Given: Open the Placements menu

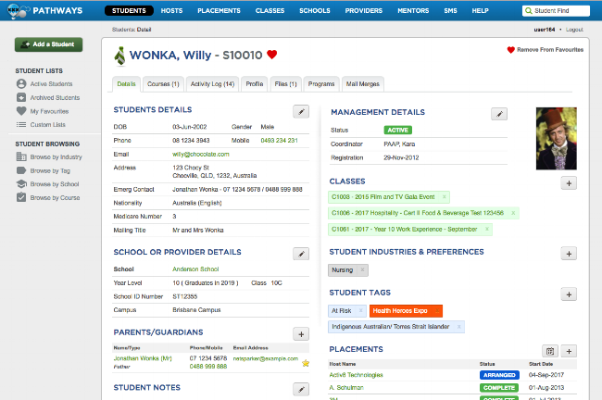Looking at the screenshot, I should point(219,11).
